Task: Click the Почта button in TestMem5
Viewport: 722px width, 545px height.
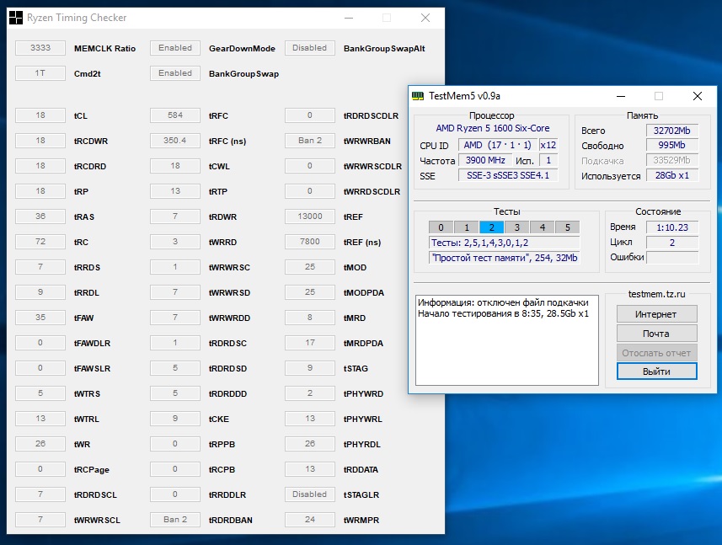Action: point(656,334)
